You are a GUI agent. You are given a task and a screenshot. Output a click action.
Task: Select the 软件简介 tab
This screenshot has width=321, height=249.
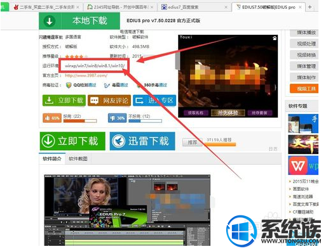[52, 158]
